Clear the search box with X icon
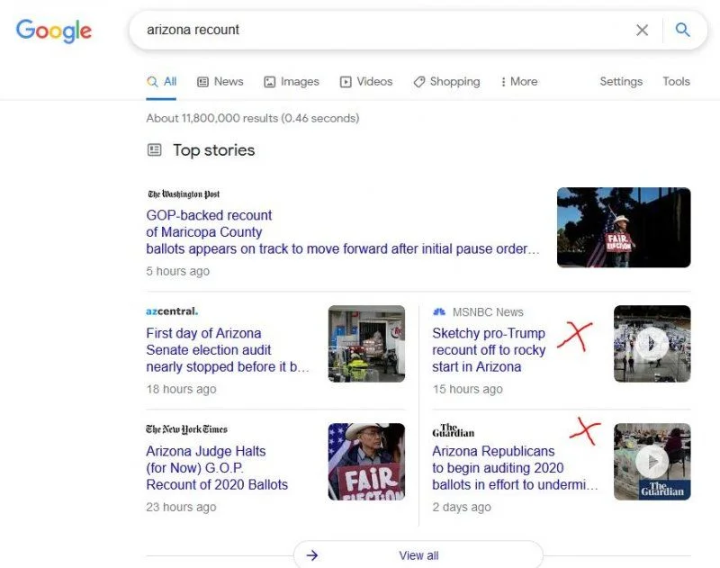The width and height of the screenshot is (720, 568). [x=642, y=31]
